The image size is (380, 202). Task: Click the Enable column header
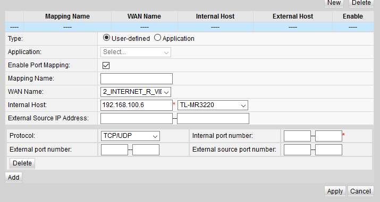tap(353, 16)
